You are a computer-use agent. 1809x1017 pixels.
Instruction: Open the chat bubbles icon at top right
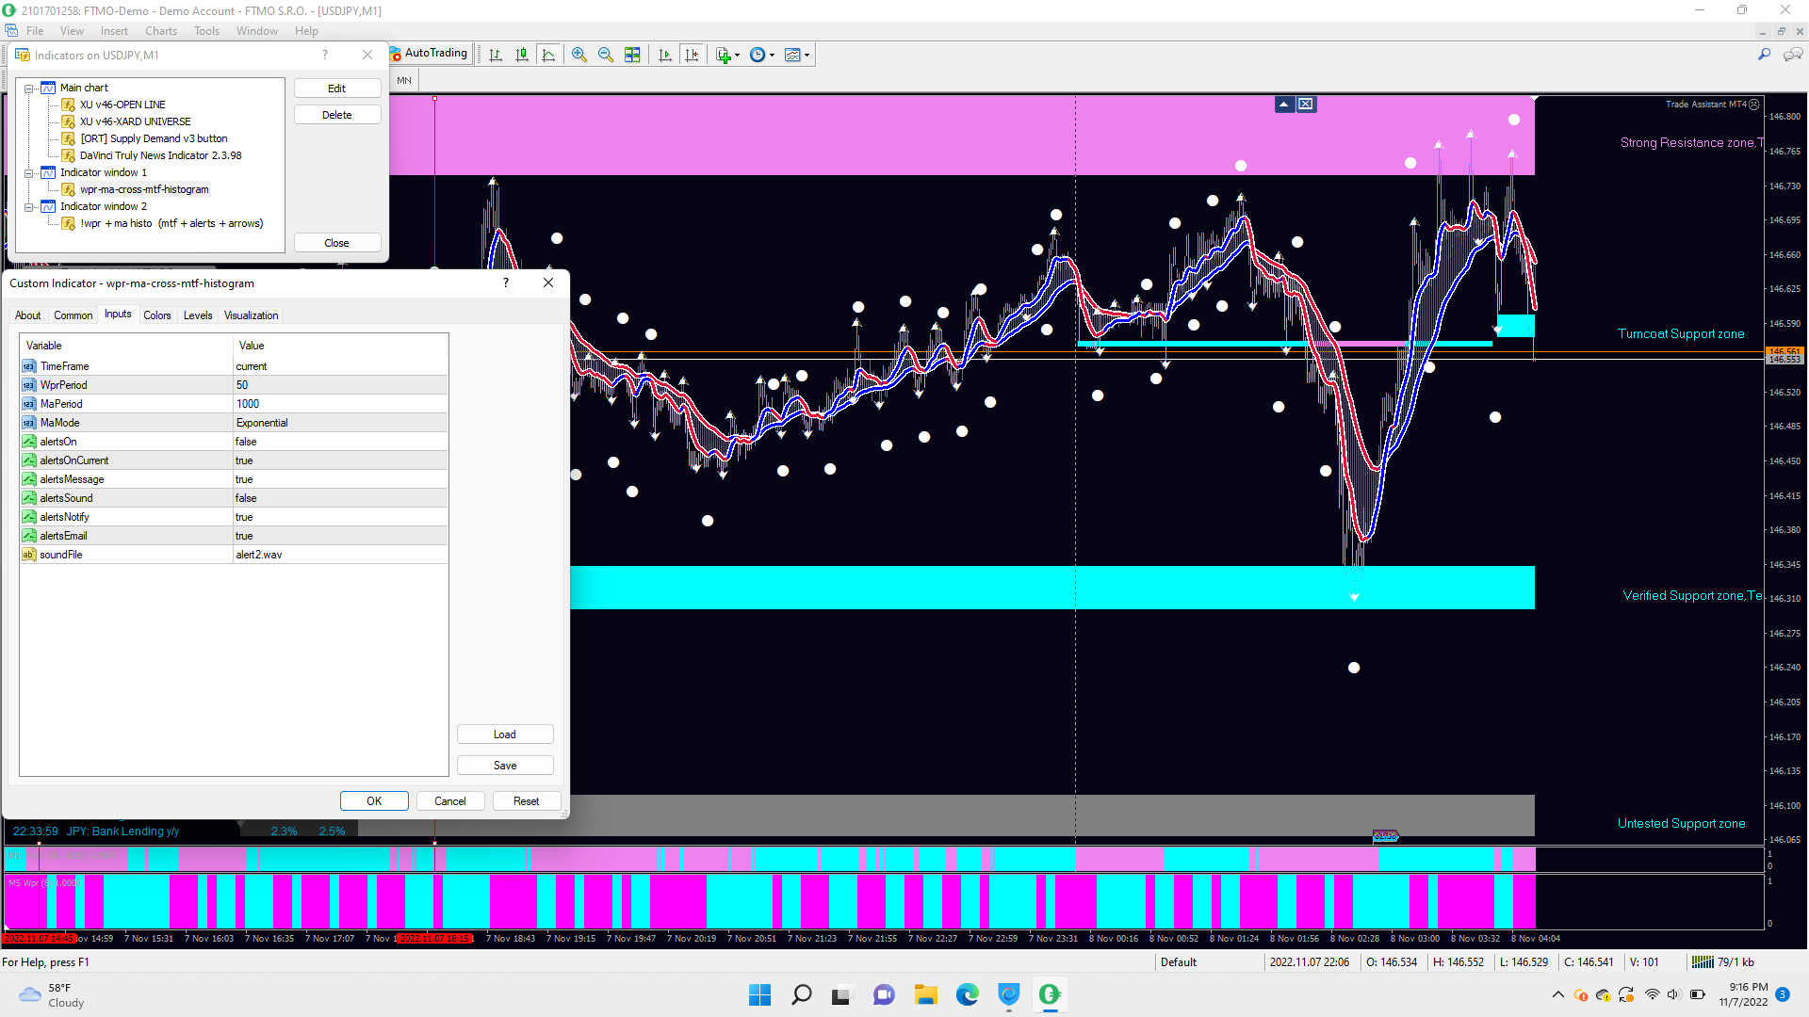(x=1792, y=55)
